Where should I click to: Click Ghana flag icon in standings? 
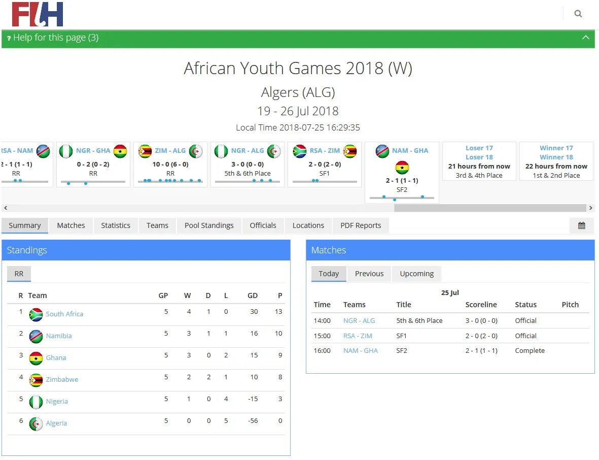click(36, 358)
